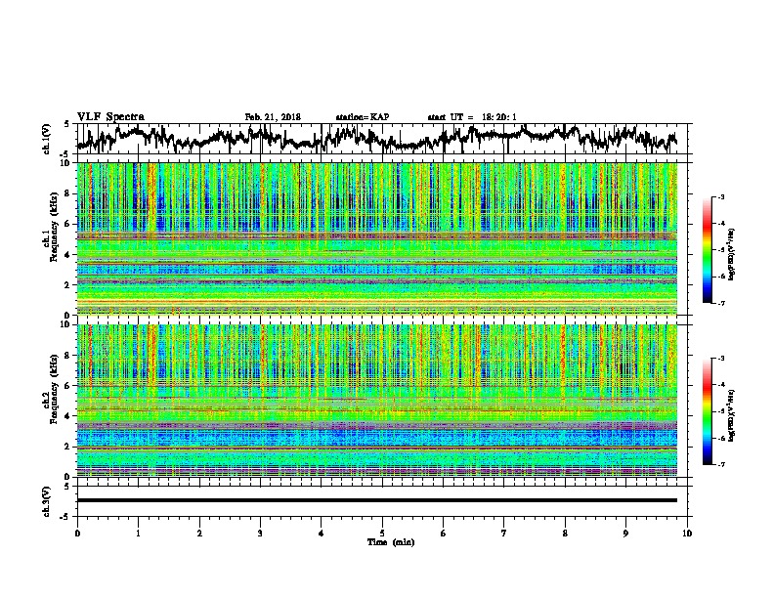Click the "ch.3(V)" axis label
Viewport: 774px width, 598px height.
[47, 501]
